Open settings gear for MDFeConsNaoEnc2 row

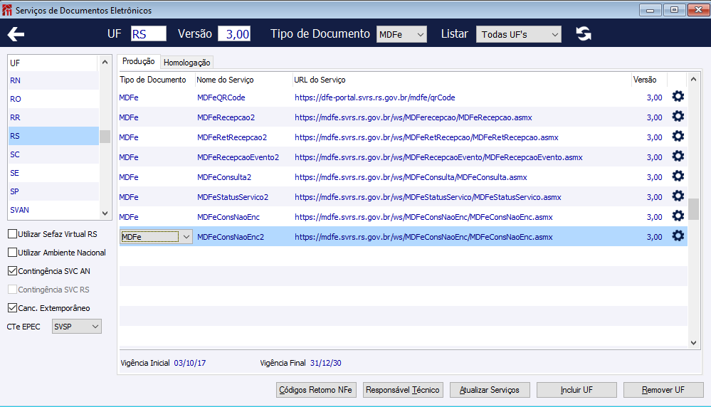pyautogui.click(x=678, y=236)
